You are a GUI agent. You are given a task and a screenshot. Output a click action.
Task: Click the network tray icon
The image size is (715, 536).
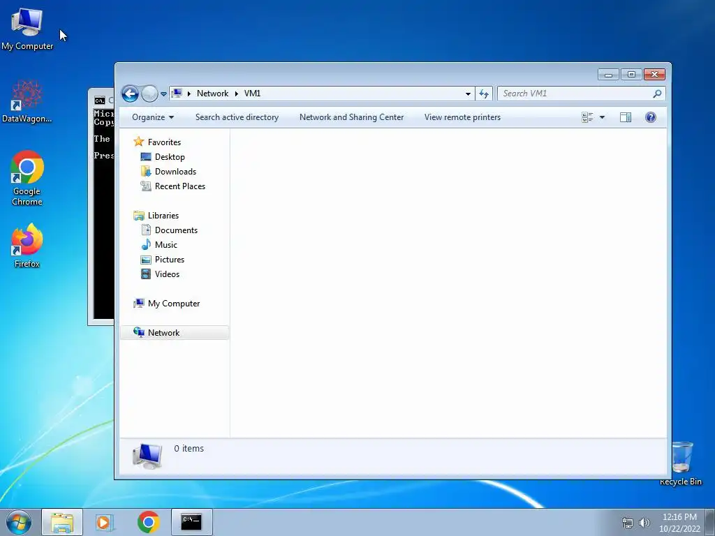click(x=628, y=523)
